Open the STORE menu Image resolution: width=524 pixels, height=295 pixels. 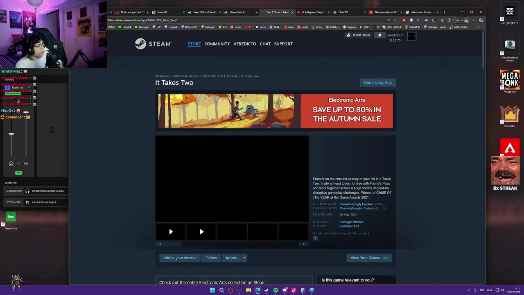click(x=194, y=44)
